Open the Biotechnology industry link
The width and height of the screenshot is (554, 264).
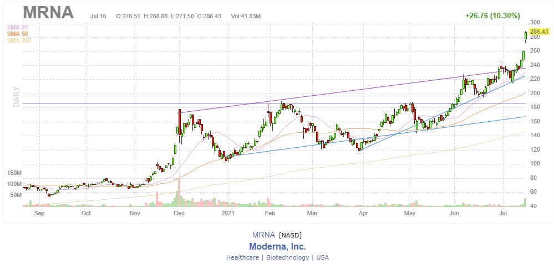[x=288, y=257]
